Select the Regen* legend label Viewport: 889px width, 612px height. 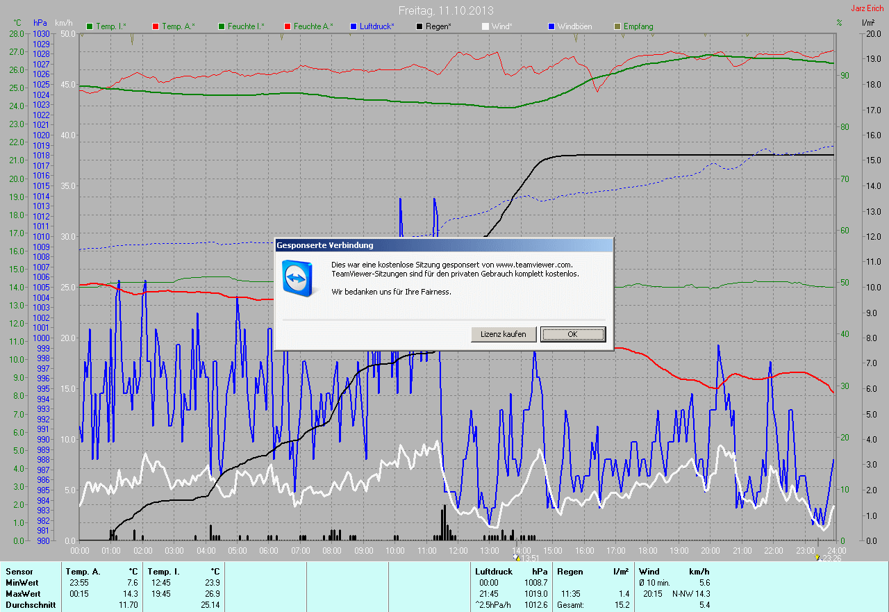point(438,26)
